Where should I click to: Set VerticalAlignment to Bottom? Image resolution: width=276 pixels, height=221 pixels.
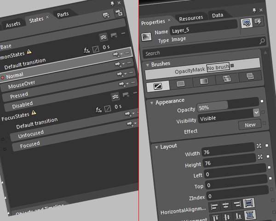(238, 216)
